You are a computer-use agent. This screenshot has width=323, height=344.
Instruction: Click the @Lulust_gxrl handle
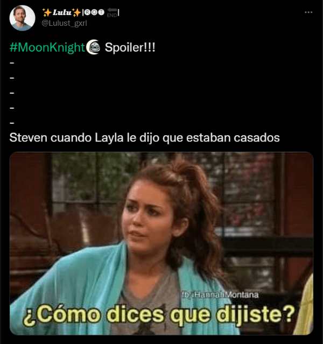pyautogui.click(x=64, y=23)
